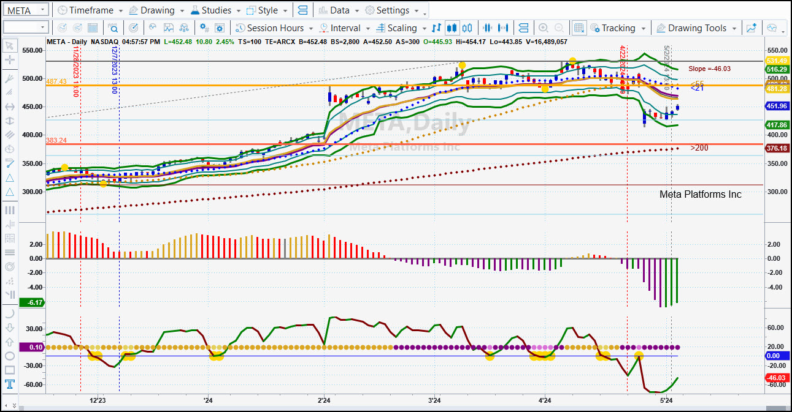Image resolution: width=792 pixels, height=412 pixels.
Task: Click the stacked panes icon on second toolbar
Action: point(523,28)
